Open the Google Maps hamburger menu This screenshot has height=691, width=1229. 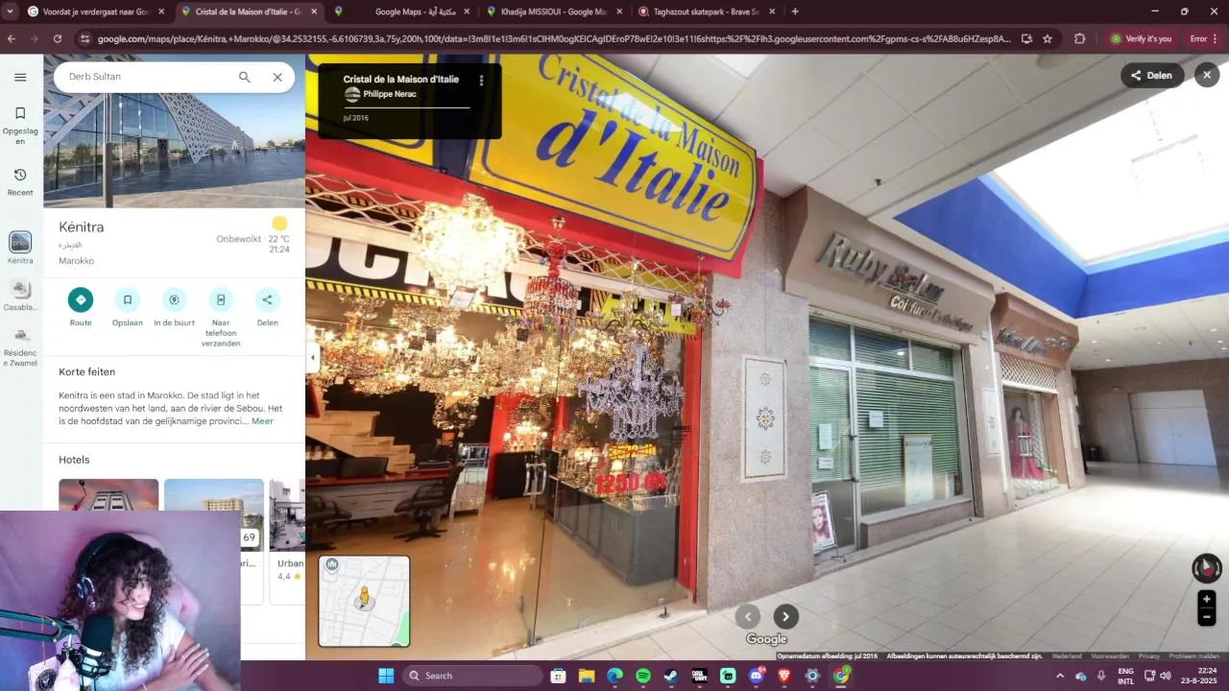pos(20,77)
